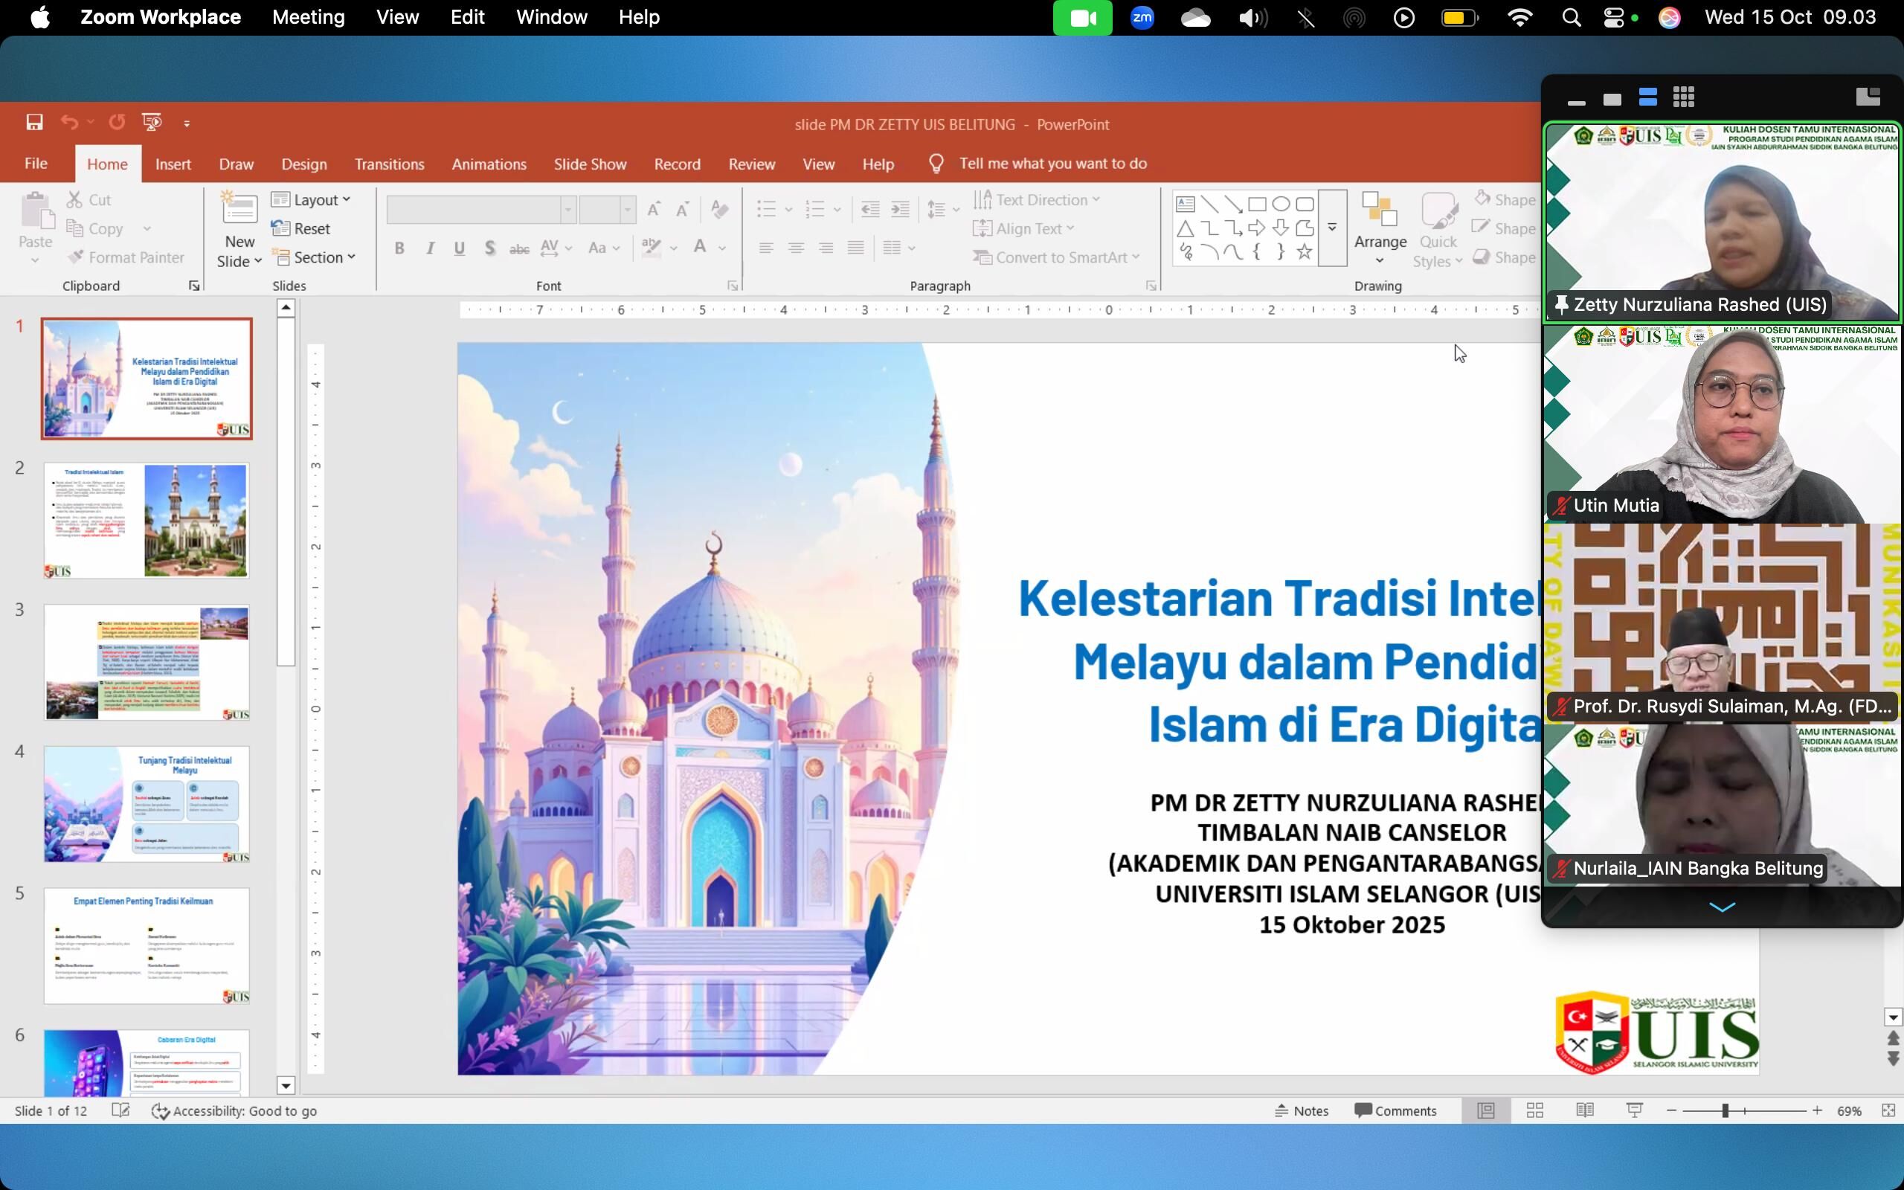The width and height of the screenshot is (1904, 1190).
Task: Open macOS Spotlight search icon
Action: pos(1572,17)
